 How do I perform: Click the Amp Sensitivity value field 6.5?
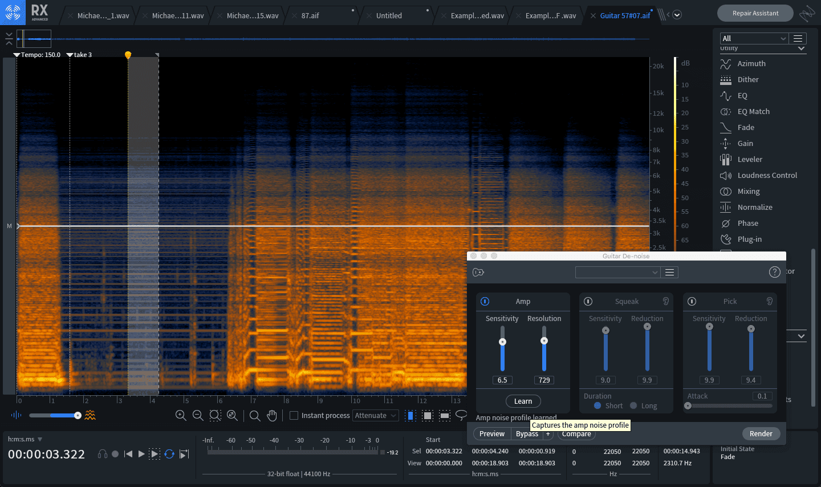(x=502, y=380)
